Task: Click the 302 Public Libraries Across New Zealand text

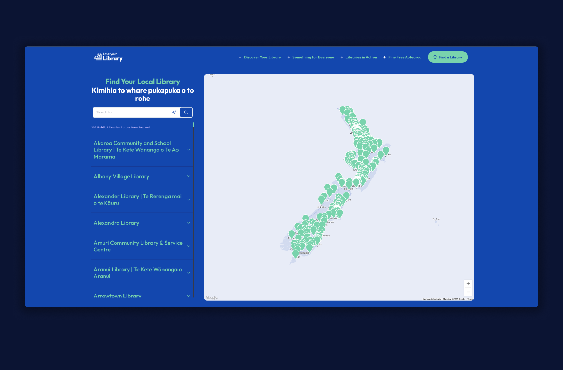Action: coord(120,127)
